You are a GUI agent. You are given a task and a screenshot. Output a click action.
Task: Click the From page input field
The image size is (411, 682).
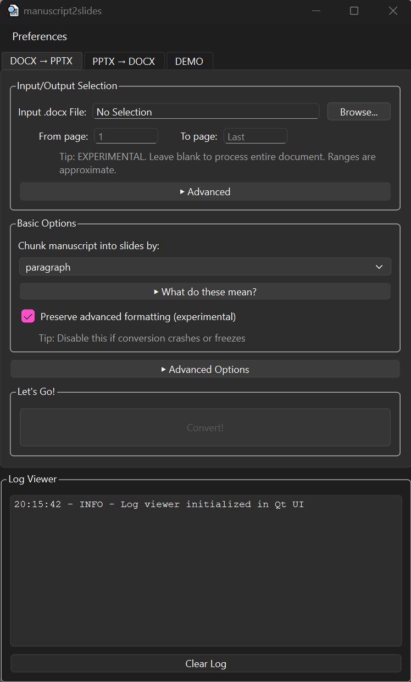pyautogui.click(x=126, y=136)
